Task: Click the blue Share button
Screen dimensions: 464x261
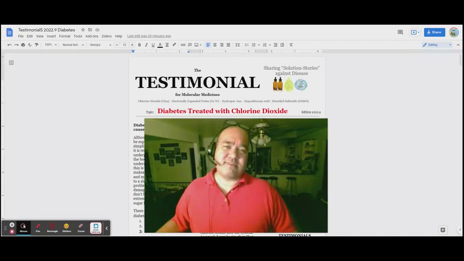Action: coord(434,32)
